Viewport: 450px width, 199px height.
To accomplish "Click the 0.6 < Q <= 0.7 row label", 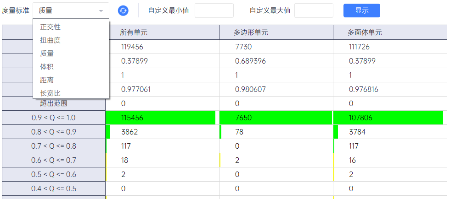I will [54, 160].
